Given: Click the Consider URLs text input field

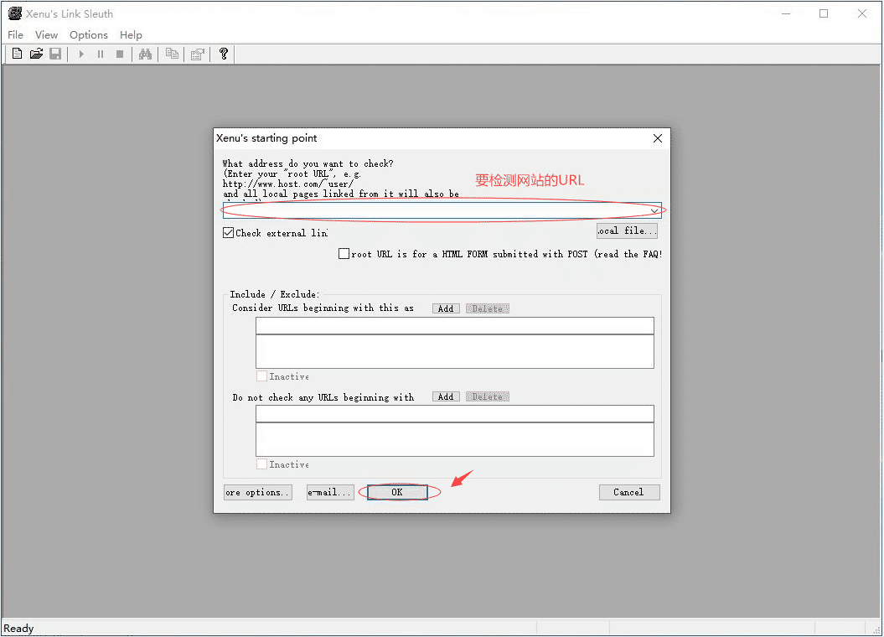Looking at the screenshot, I should point(454,325).
